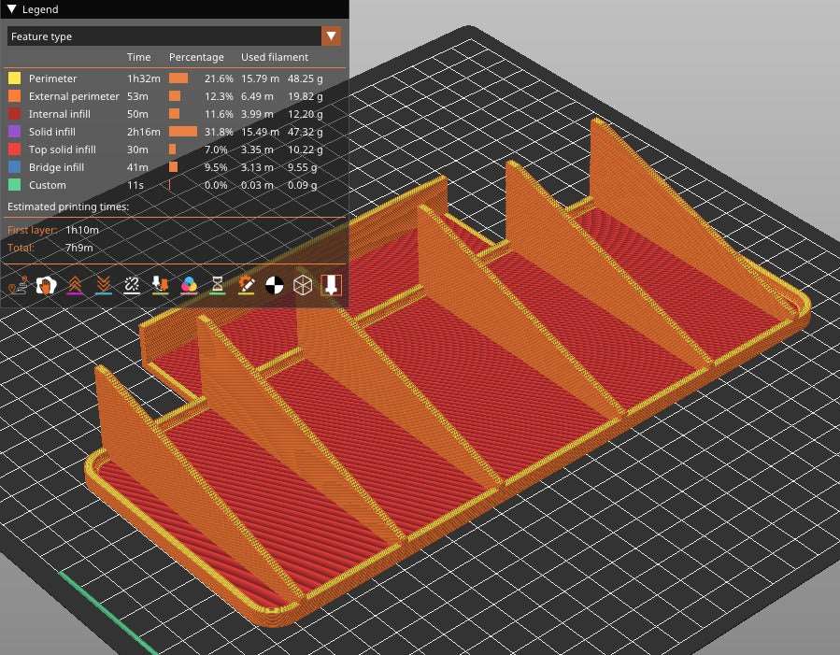The image size is (840, 655).
Task: Toggle the center of mass indicator
Action: point(275,286)
